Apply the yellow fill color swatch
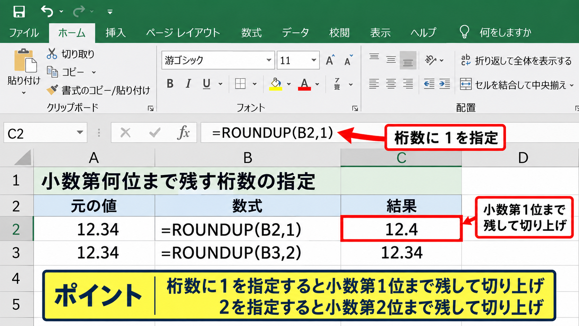The image size is (579, 326). click(x=276, y=84)
